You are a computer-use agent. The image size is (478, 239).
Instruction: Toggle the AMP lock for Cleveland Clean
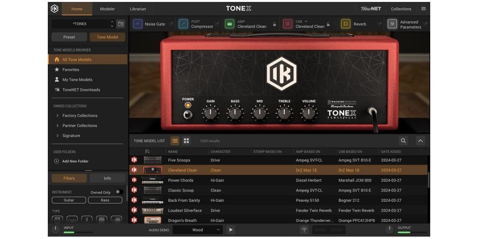tap(274, 24)
